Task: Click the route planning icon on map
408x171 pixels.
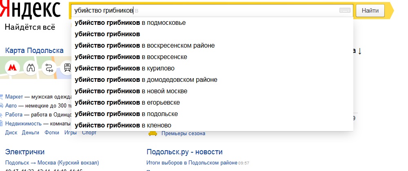Action: click(49, 68)
